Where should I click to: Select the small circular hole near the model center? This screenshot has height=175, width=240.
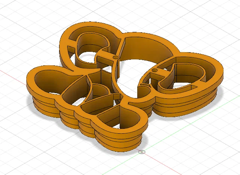pyautogui.click(x=115, y=58)
